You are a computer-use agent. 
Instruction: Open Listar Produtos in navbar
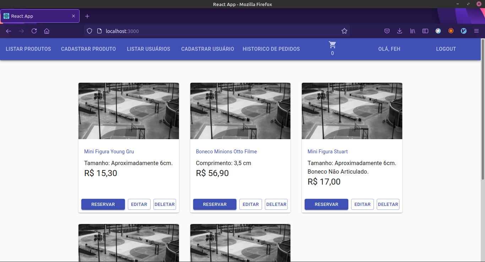click(x=28, y=49)
